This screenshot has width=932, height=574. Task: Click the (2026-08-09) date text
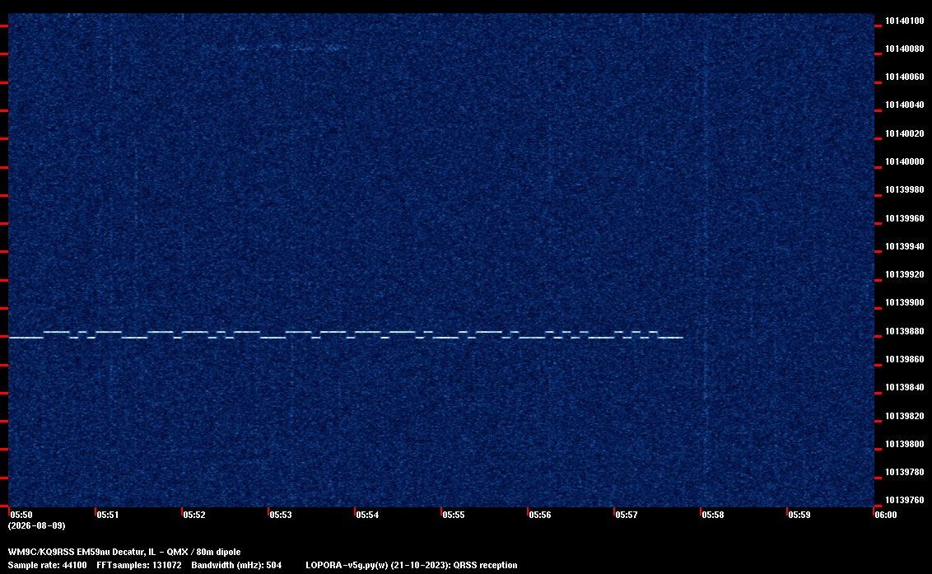pyautogui.click(x=37, y=525)
